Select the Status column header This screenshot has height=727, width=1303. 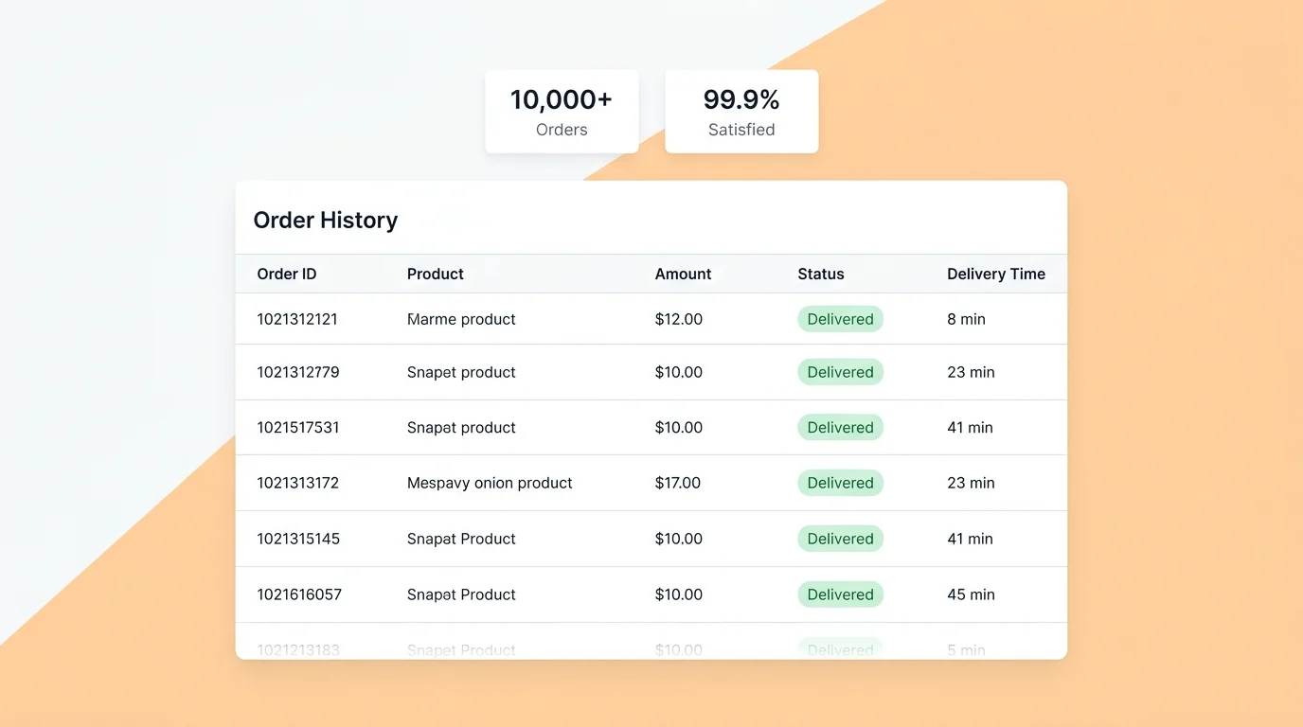click(821, 274)
